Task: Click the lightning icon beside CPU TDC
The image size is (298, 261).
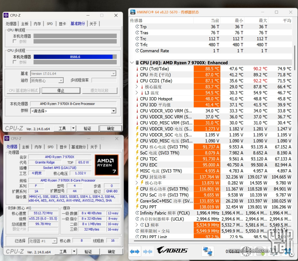Action: (137, 159)
